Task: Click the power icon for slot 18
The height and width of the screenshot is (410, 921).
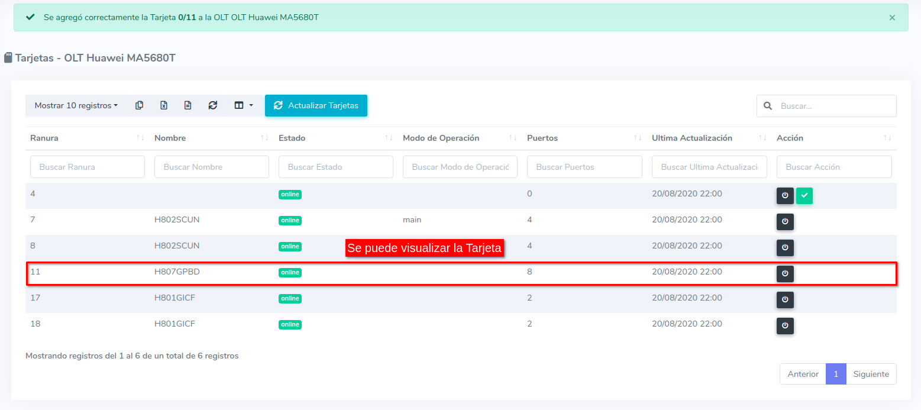Action: point(785,326)
